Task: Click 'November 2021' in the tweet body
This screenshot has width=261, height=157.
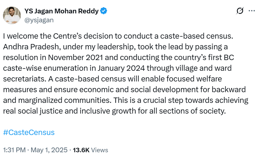Action: pos(75,58)
